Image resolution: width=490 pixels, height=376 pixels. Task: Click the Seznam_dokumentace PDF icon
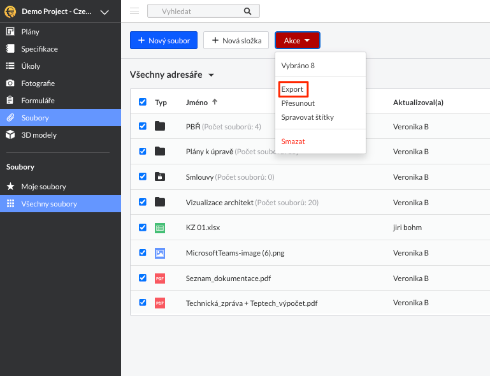tap(160, 278)
